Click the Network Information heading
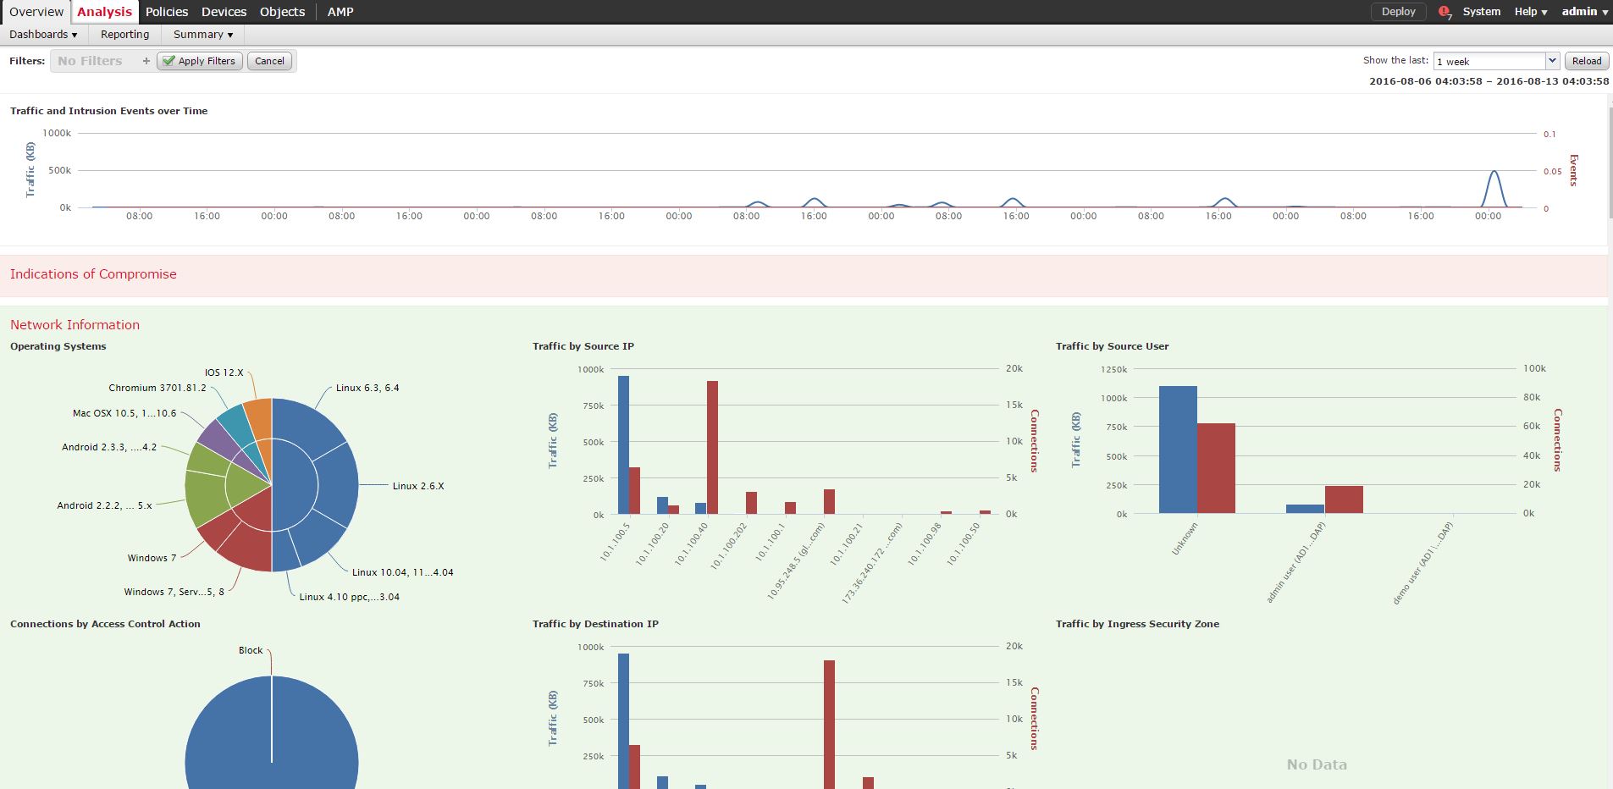 click(75, 325)
